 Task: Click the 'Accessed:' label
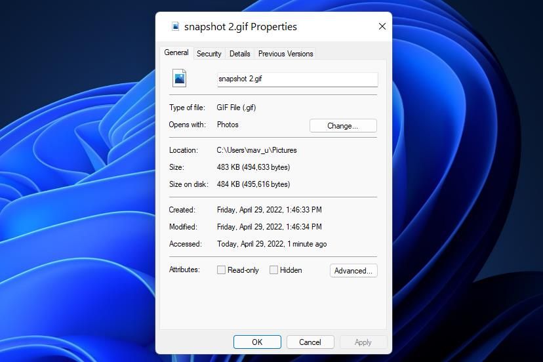point(186,244)
